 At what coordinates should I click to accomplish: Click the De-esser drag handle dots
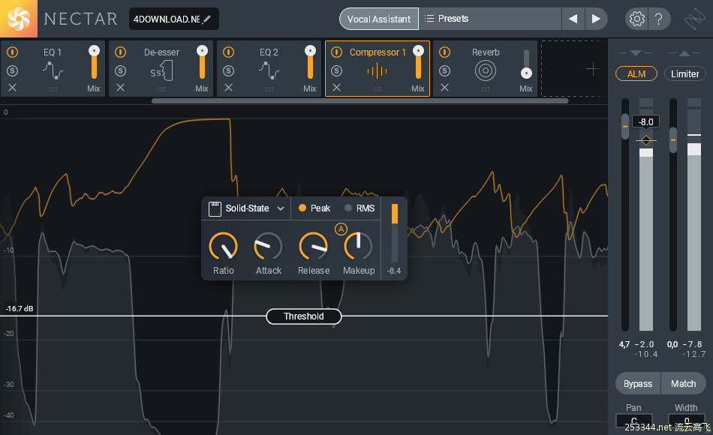(x=161, y=89)
